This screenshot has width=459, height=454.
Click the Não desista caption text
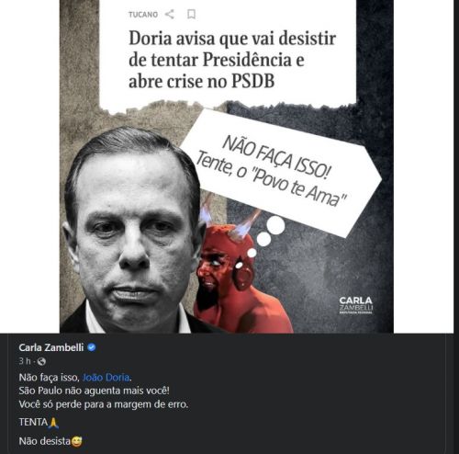pyautogui.click(x=45, y=441)
